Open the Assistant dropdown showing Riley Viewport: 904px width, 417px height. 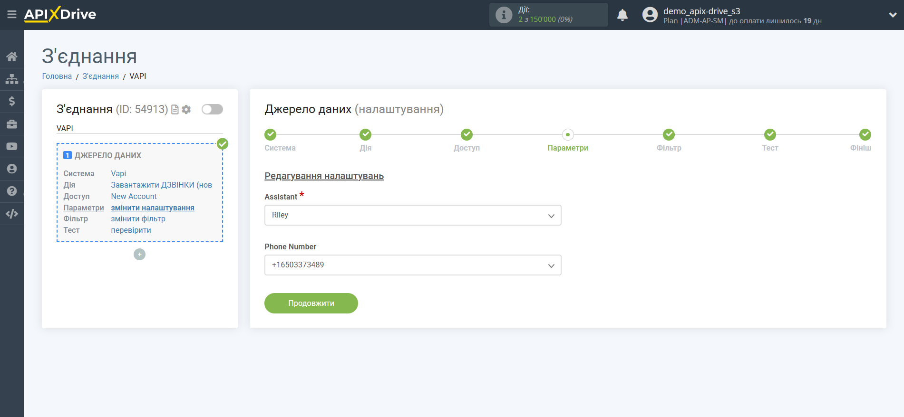coord(413,215)
